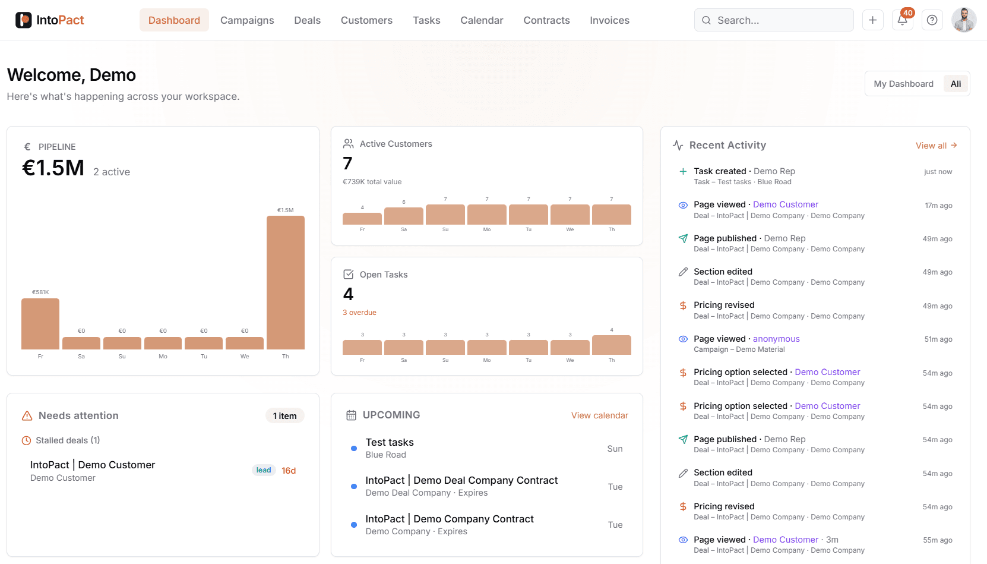This screenshot has height=564, width=987.
Task: Click paper-plane icon for Page published 49m ago
Action: (x=683, y=238)
